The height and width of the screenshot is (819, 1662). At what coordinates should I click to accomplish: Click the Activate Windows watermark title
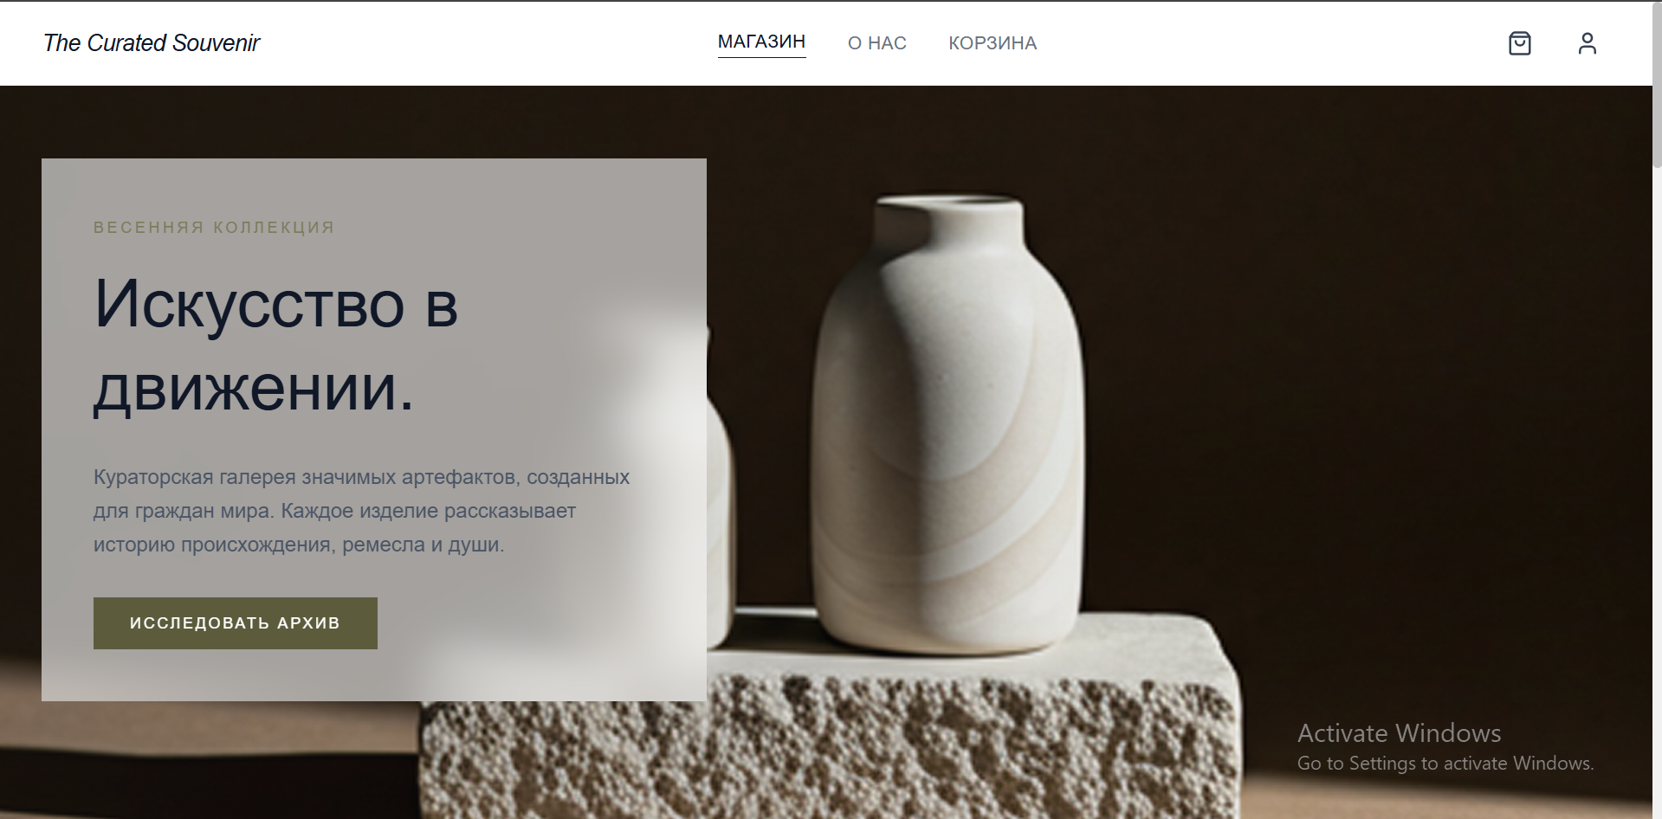click(x=1399, y=733)
